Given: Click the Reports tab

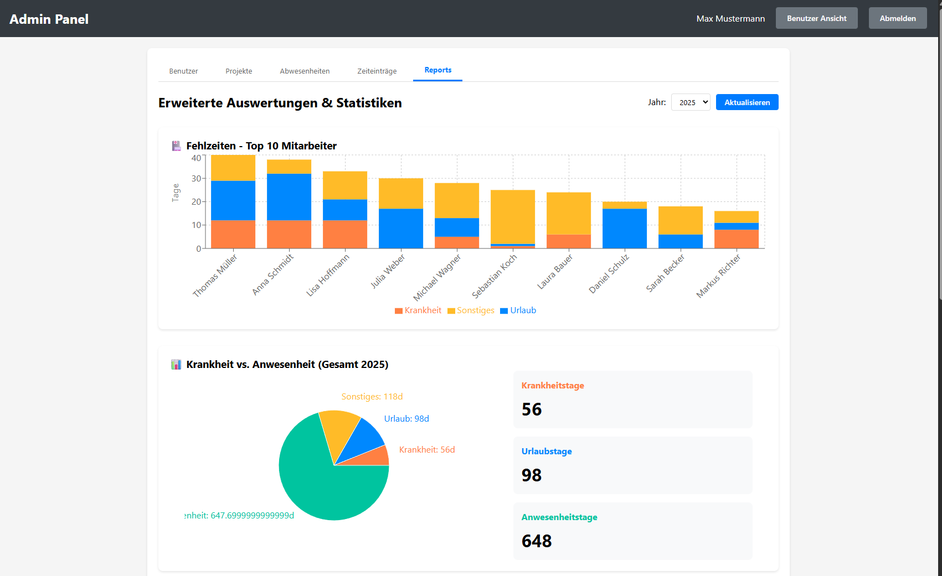Looking at the screenshot, I should pyautogui.click(x=437, y=70).
